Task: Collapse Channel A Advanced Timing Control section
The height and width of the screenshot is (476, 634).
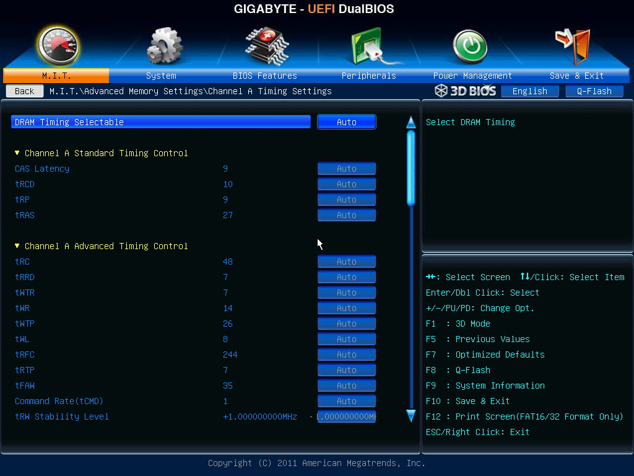Action: pyautogui.click(x=17, y=245)
